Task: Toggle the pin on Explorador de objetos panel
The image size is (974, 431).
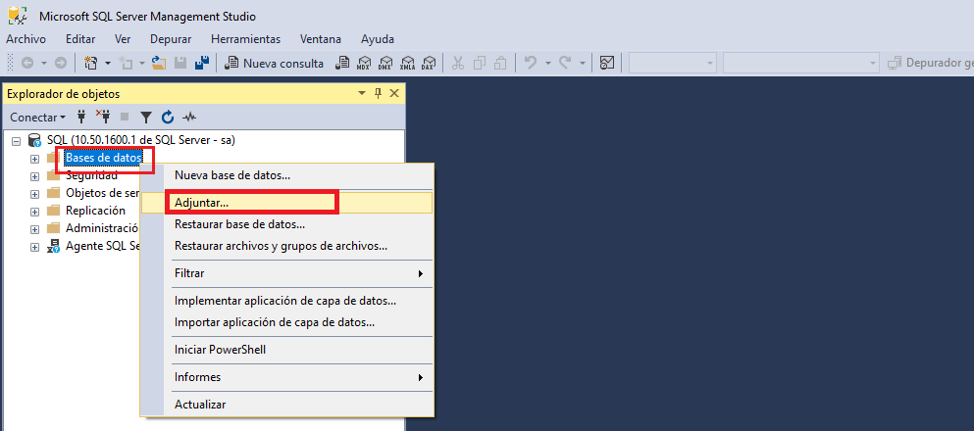Action: (378, 93)
